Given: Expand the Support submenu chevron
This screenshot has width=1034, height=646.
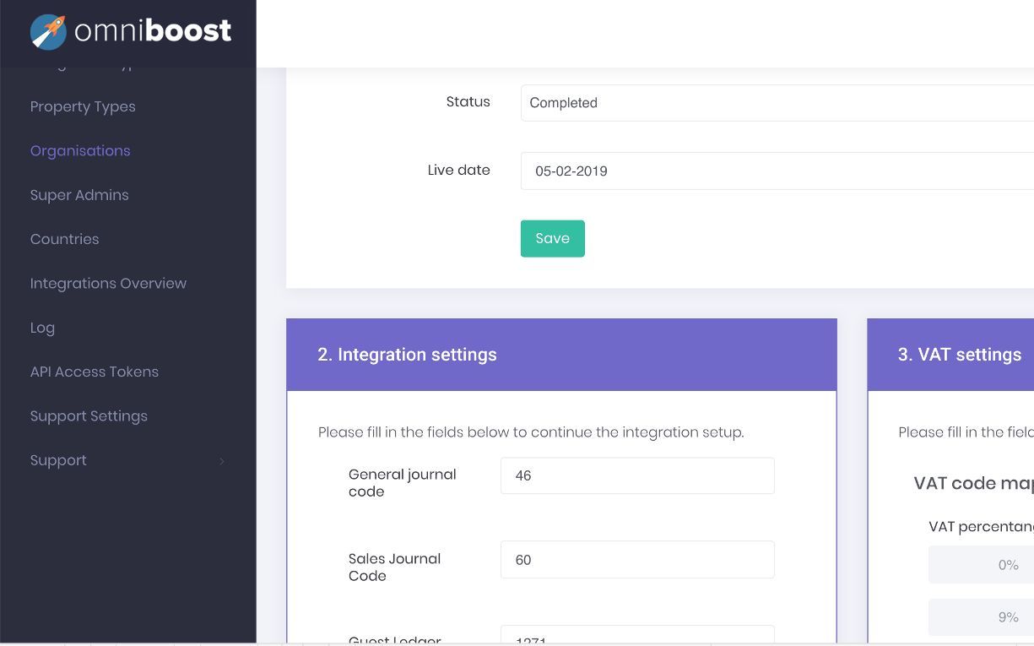Looking at the screenshot, I should click(x=222, y=461).
